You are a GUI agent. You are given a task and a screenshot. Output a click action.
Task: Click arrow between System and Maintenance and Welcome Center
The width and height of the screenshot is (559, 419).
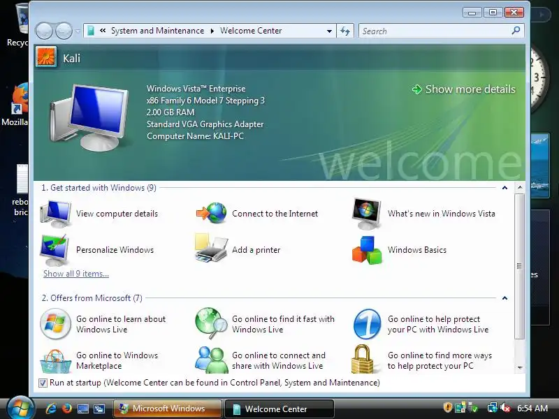click(x=212, y=31)
